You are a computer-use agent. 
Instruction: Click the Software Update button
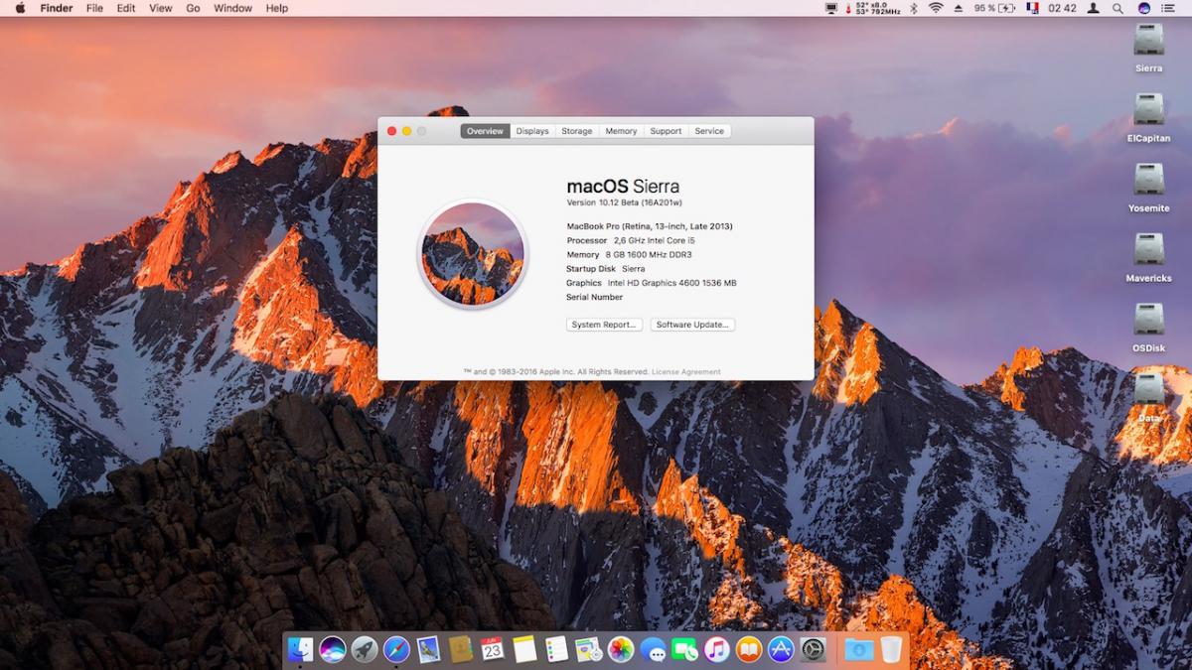coord(692,325)
